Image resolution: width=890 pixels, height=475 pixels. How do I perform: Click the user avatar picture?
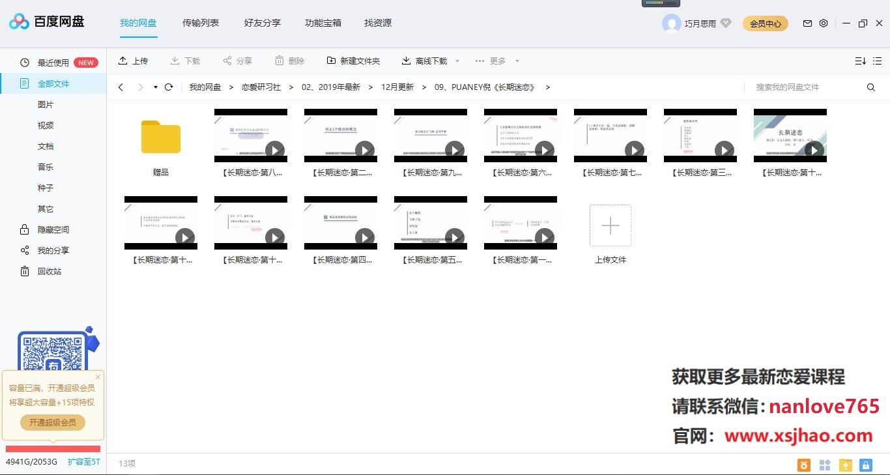(x=671, y=23)
